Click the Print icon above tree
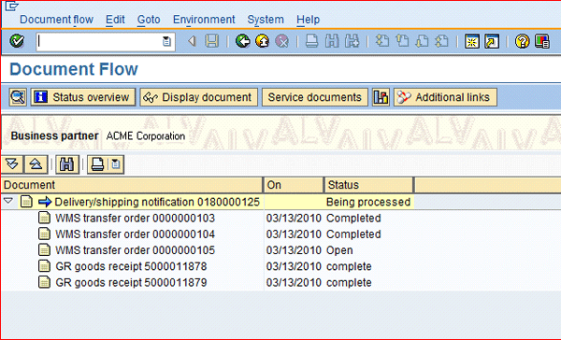 (x=97, y=164)
